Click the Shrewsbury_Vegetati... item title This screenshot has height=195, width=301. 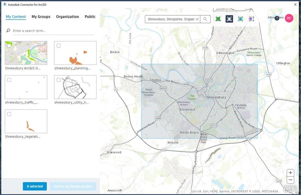click(23, 137)
